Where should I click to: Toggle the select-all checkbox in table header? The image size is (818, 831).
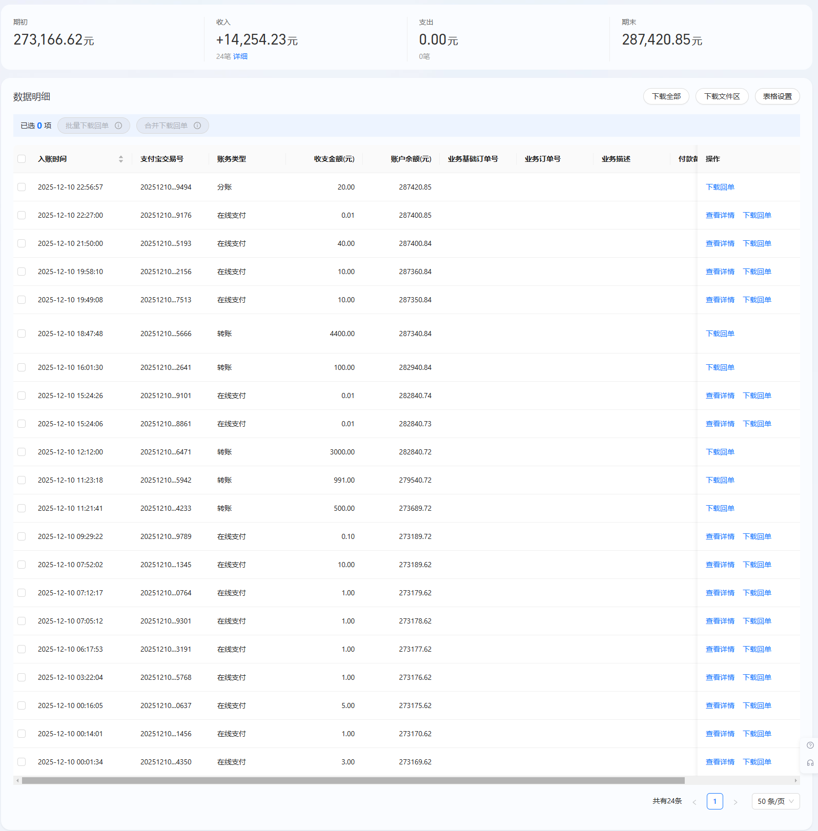pyautogui.click(x=22, y=159)
